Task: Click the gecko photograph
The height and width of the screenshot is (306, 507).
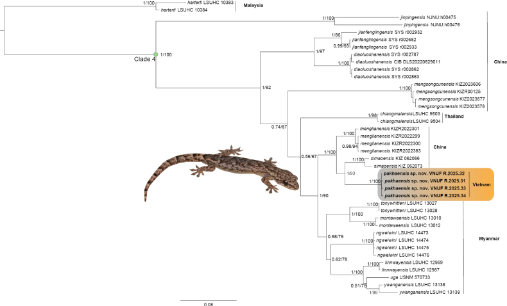Action: pos(221,173)
